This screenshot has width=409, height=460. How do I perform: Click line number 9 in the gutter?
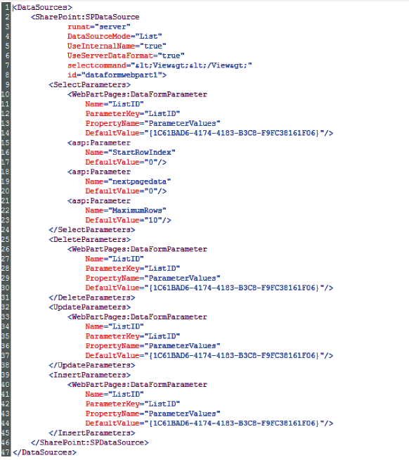(x=7, y=85)
